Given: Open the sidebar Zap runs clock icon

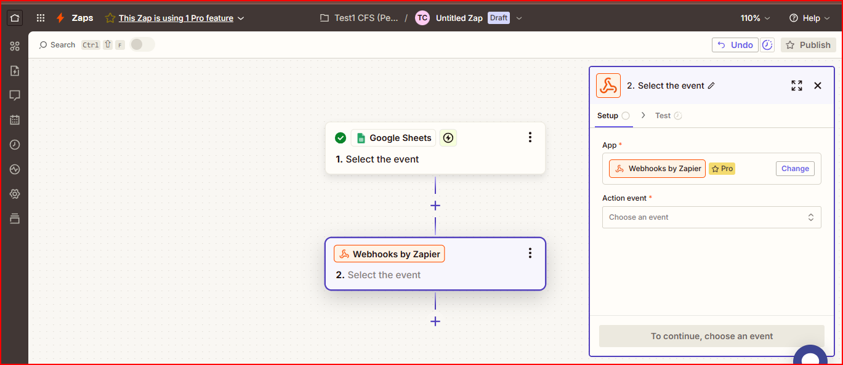Looking at the screenshot, I should tap(15, 145).
